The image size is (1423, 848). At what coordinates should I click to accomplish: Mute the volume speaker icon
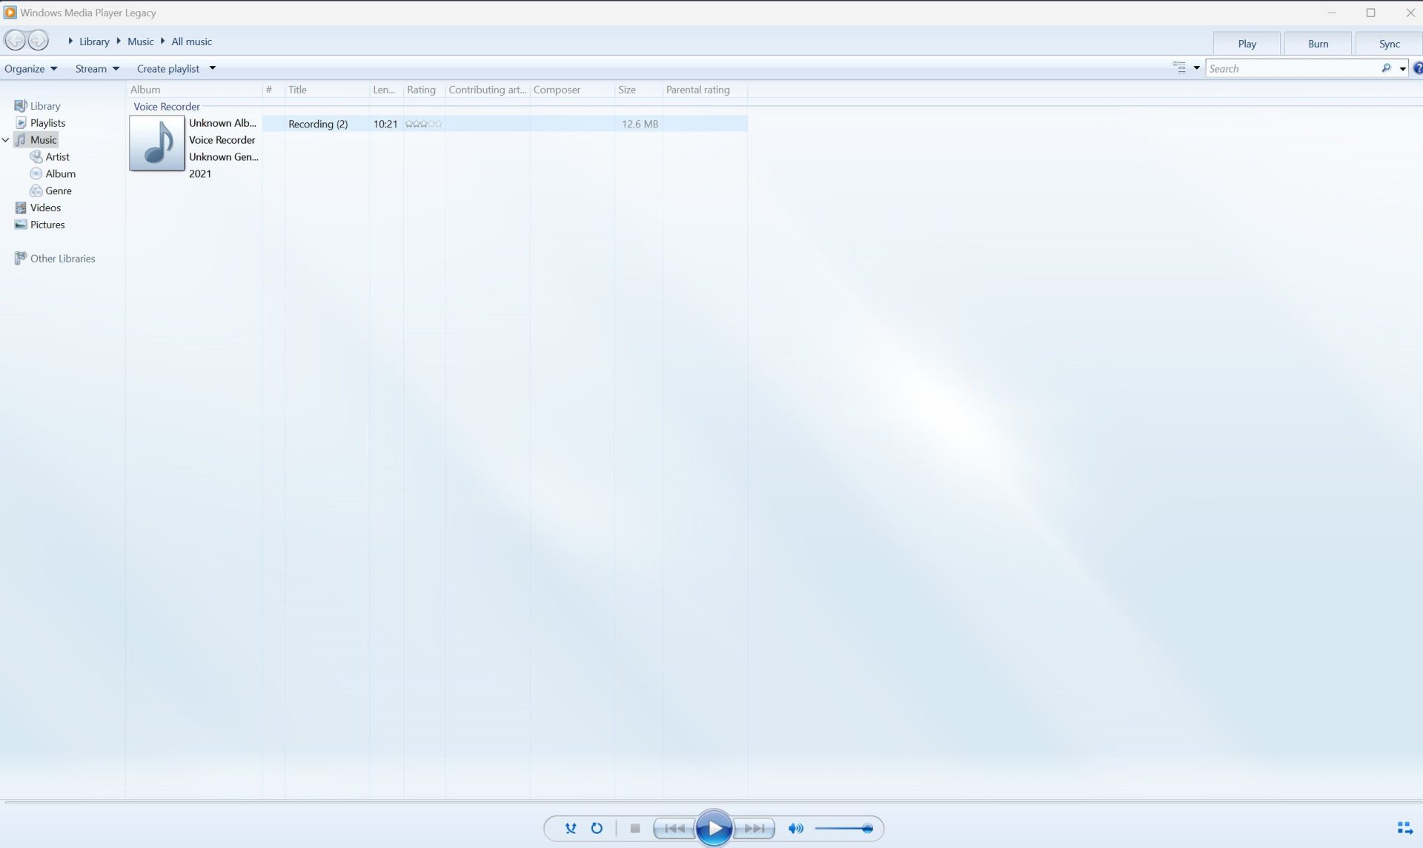click(x=795, y=829)
